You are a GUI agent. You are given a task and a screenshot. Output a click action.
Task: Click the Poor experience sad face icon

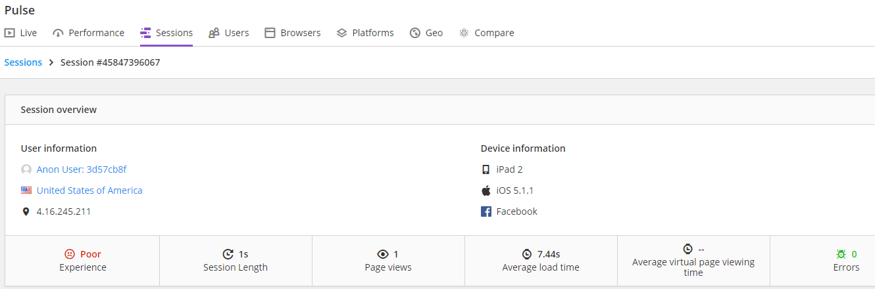(x=70, y=254)
